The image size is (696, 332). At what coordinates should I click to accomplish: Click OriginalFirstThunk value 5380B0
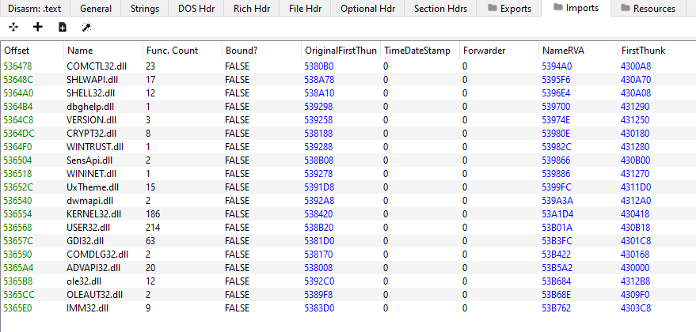[319, 66]
